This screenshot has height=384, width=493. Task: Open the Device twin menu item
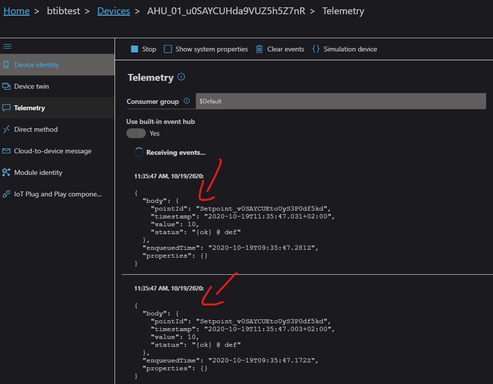point(31,86)
